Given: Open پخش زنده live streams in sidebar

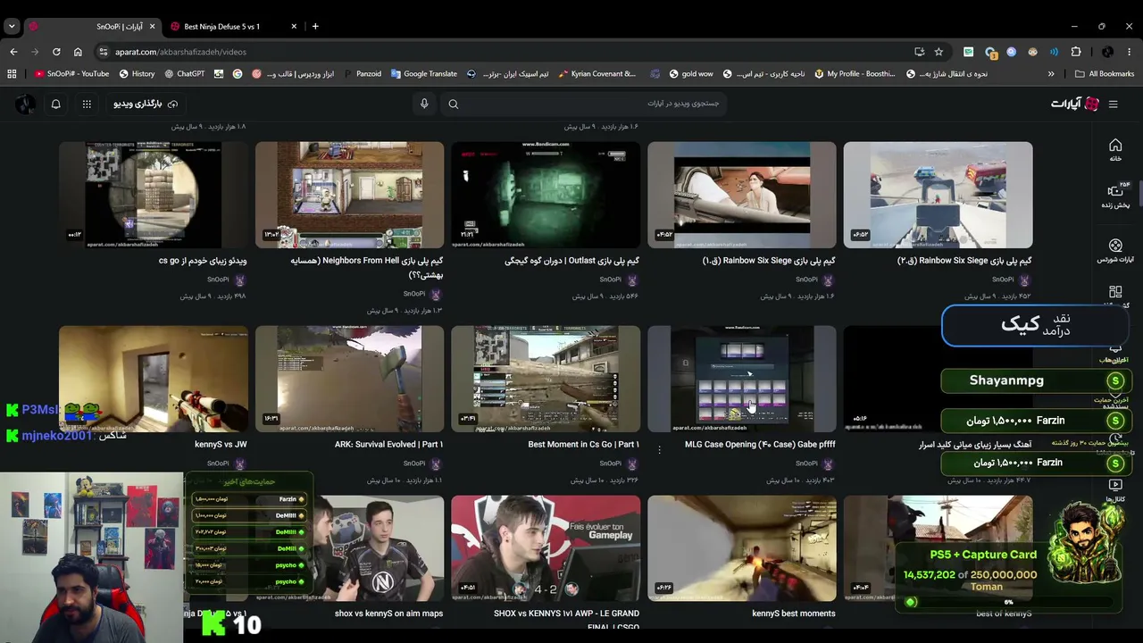Looking at the screenshot, I should click(x=1115, y=196).
